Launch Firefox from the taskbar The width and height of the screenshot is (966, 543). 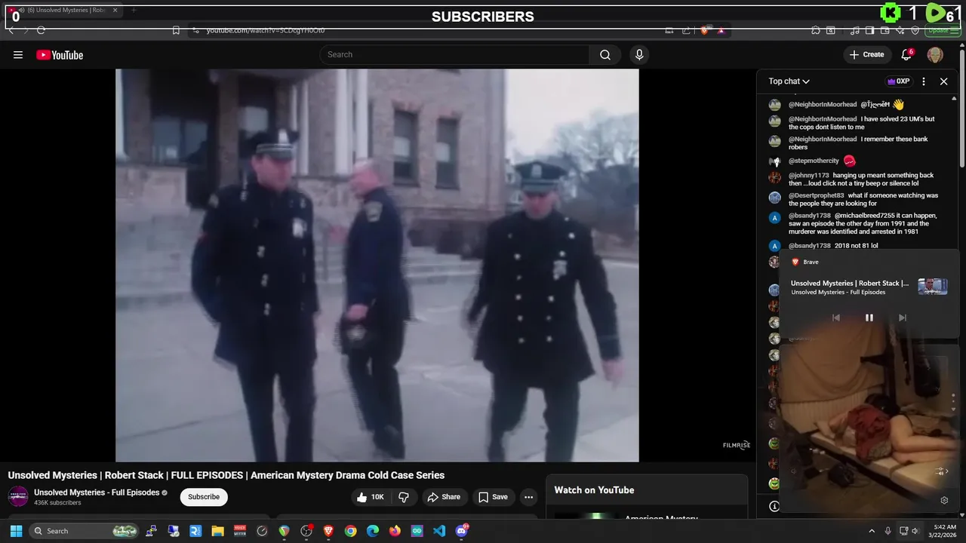coord(395,531)
